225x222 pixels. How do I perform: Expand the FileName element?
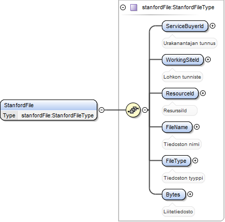[x=196, y=127]
